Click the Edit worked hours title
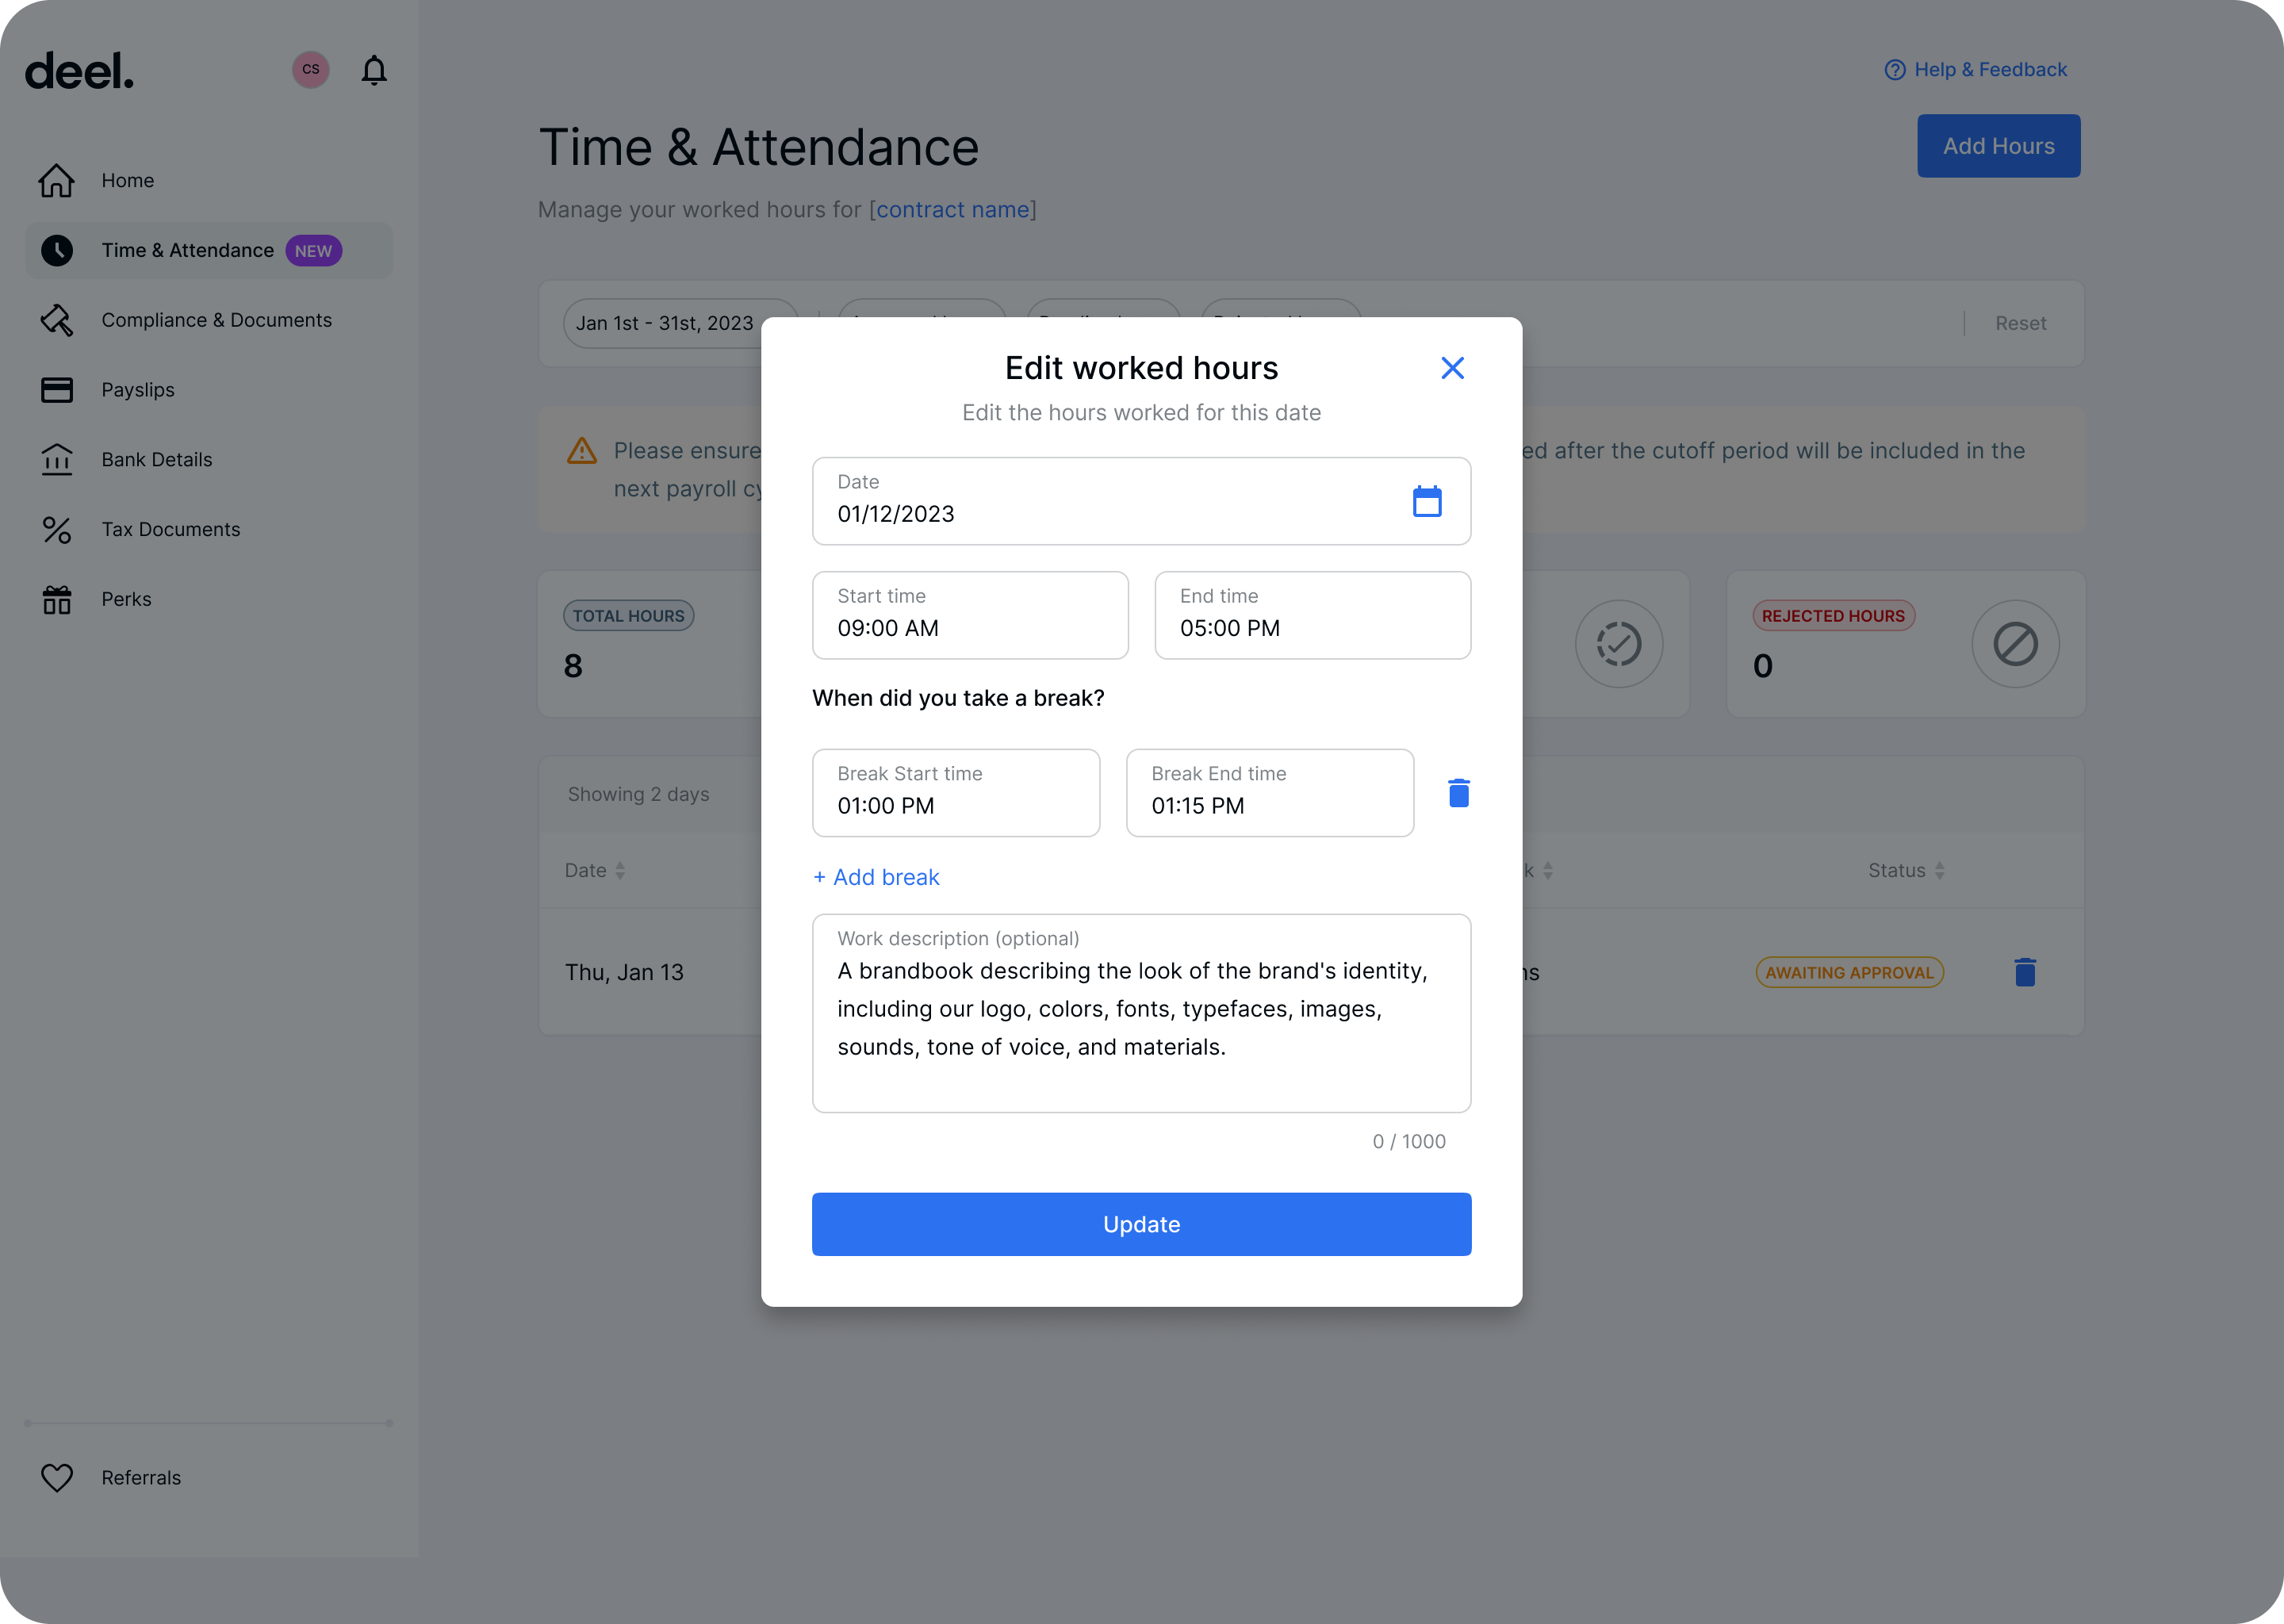 [1141, 368]
